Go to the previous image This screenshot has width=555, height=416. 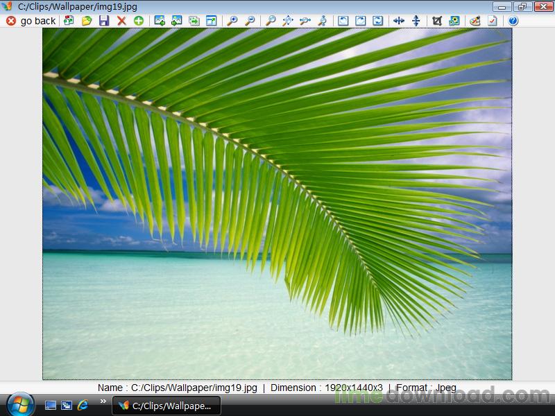(160, 21)
